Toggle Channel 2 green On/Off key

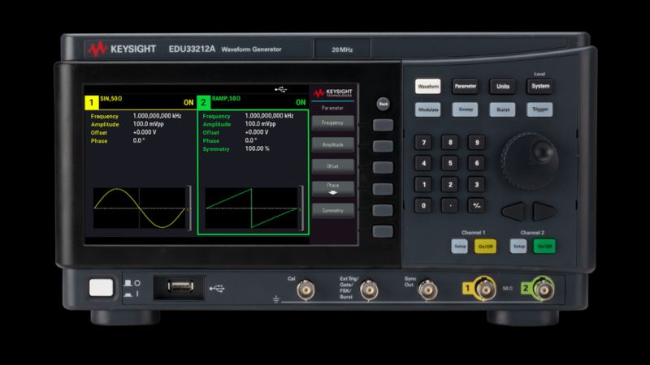pos(544,247)
